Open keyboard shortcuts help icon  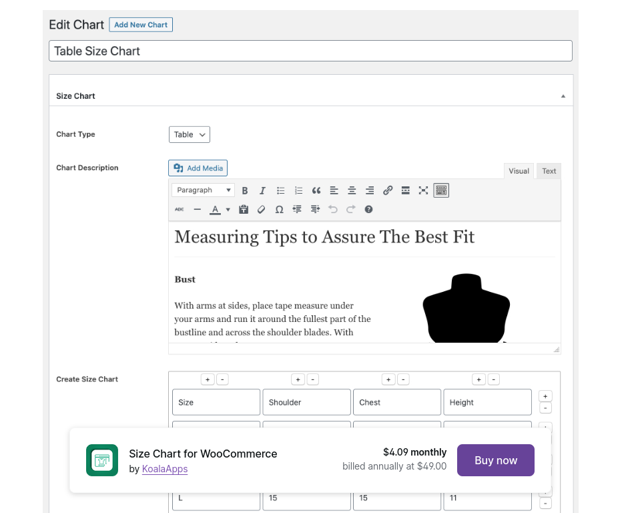click(368, 209)
